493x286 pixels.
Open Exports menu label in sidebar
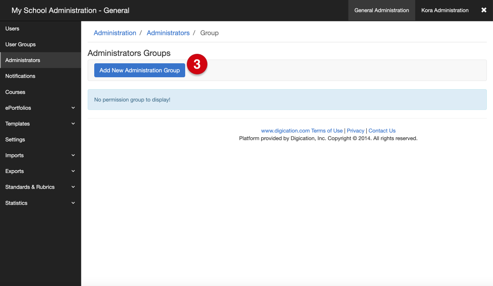coord(14,171)
